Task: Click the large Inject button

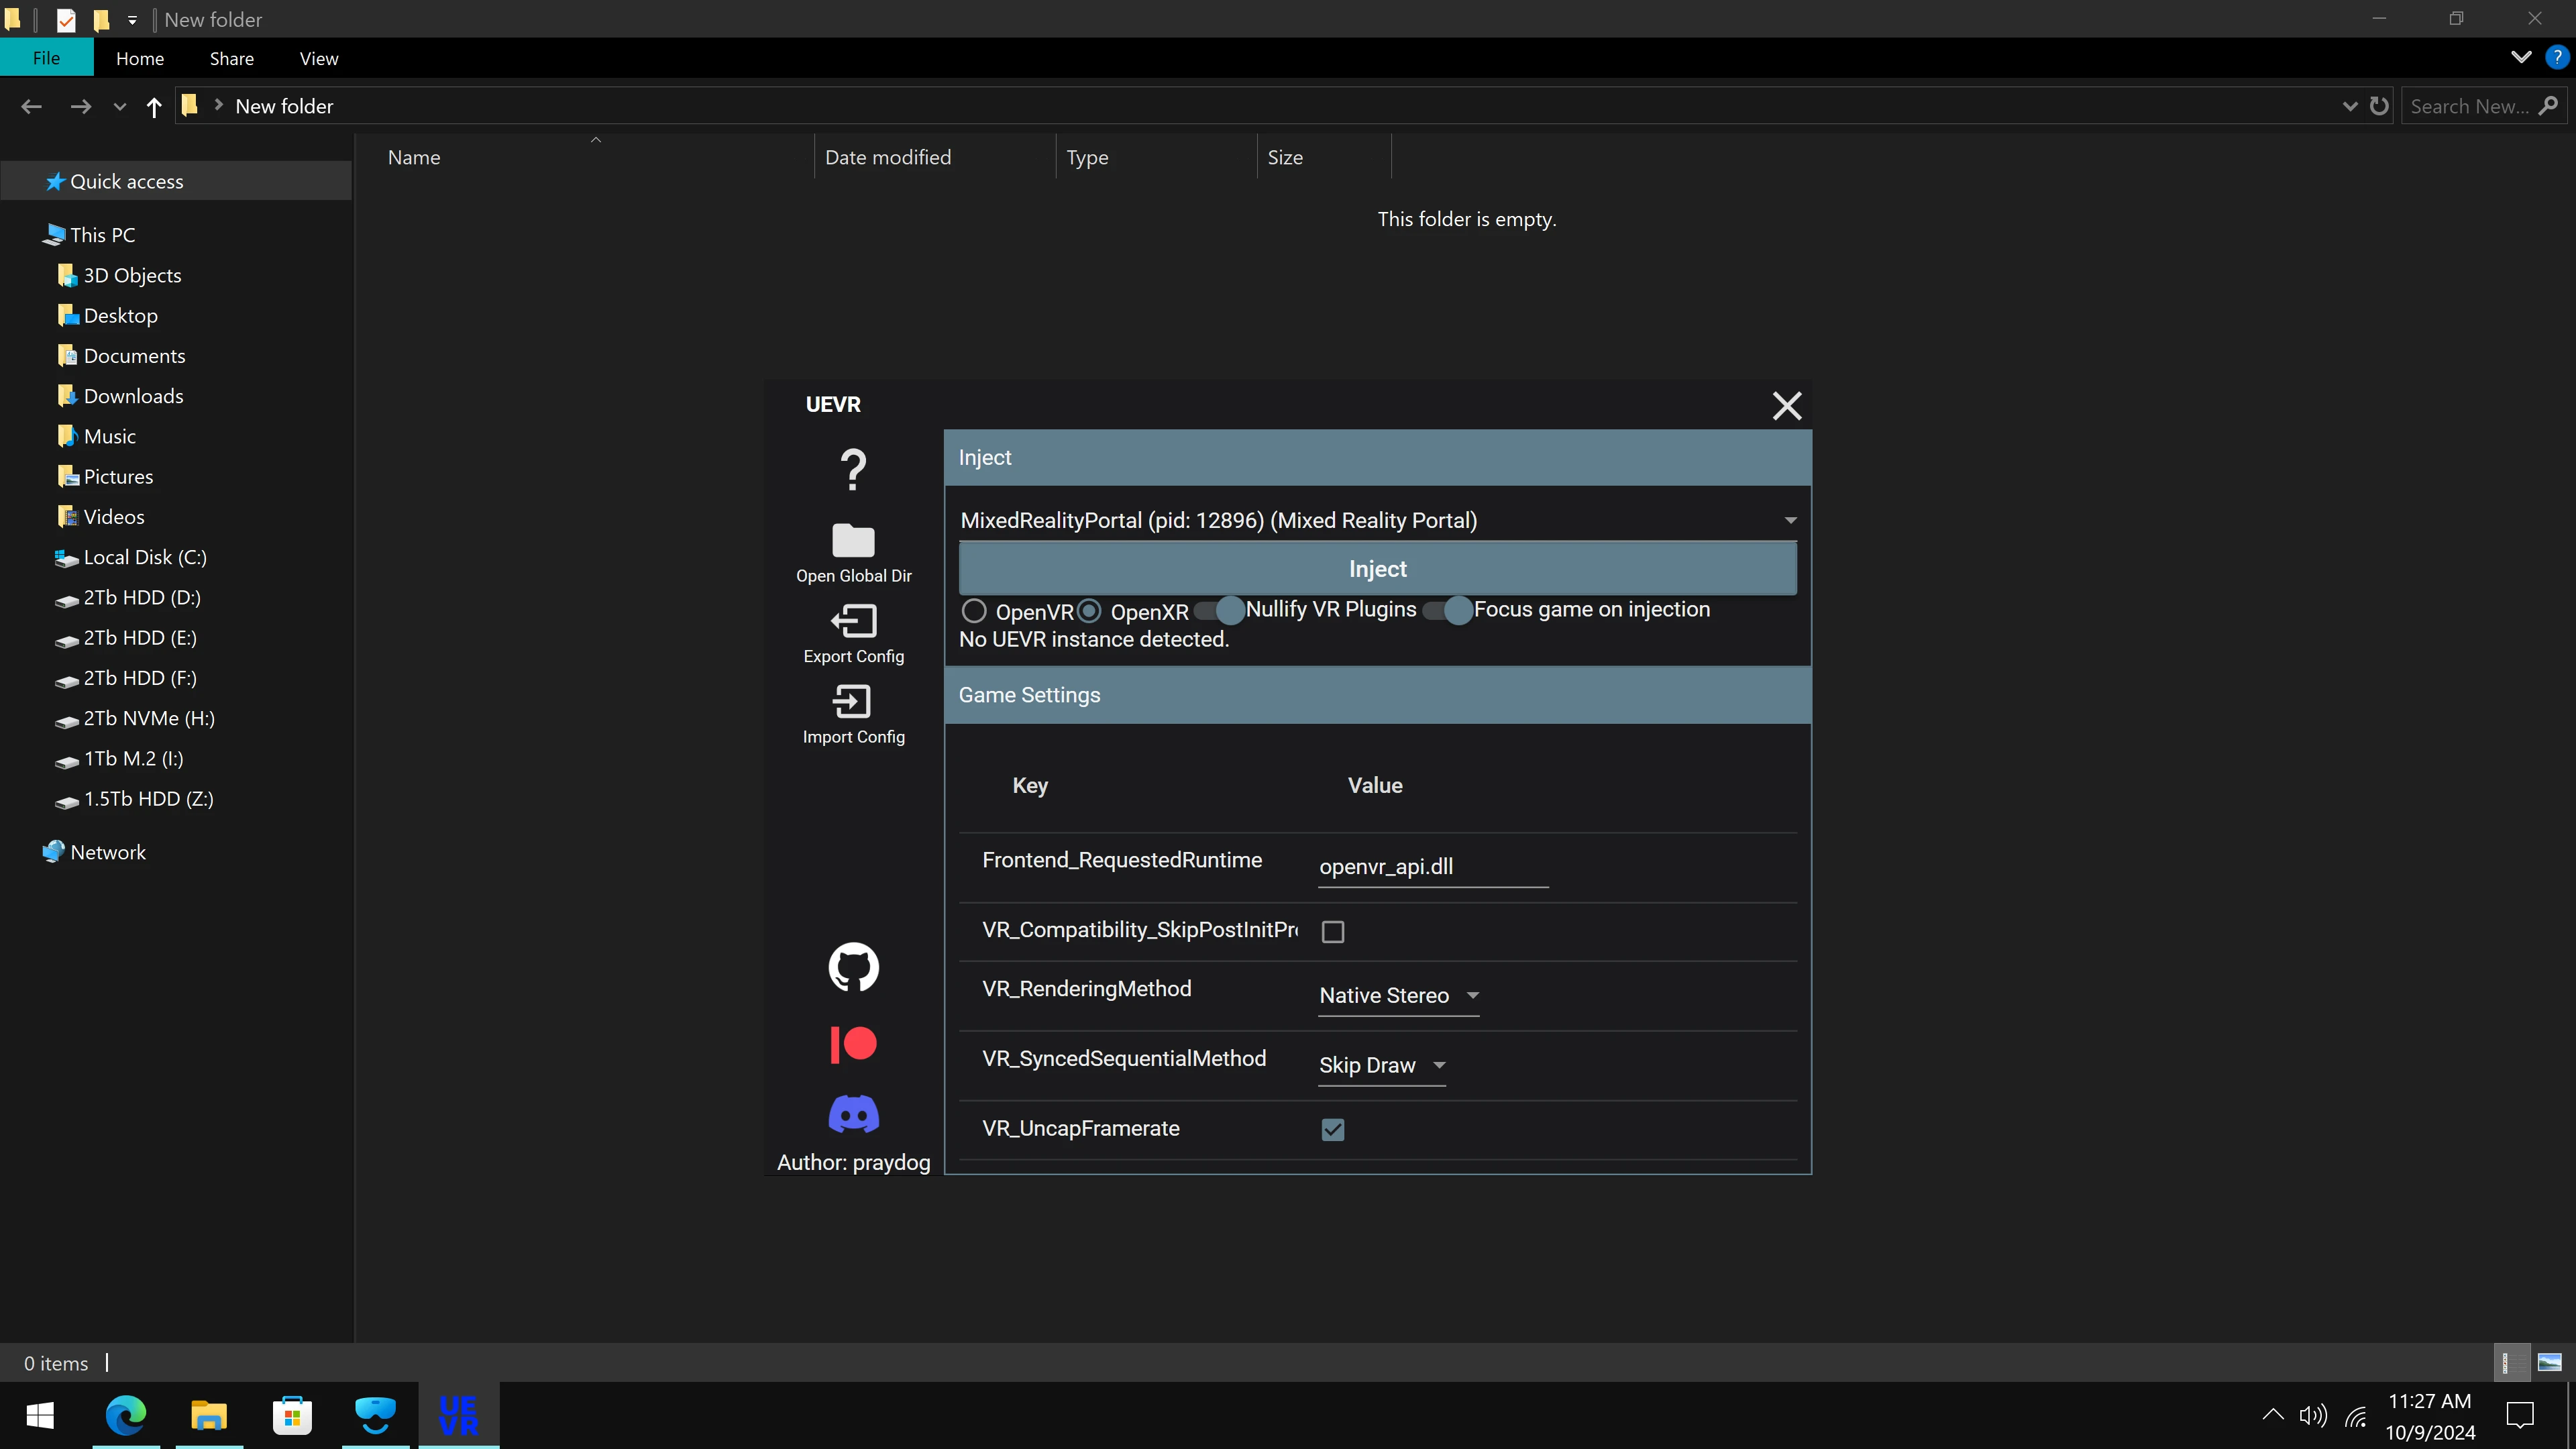Action: (1378, 569)
